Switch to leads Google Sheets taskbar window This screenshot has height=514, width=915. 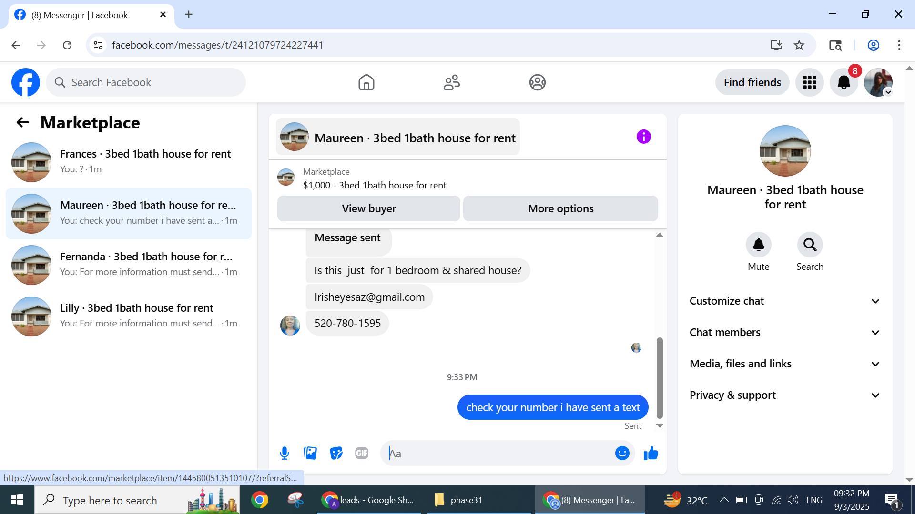(368, 500)
